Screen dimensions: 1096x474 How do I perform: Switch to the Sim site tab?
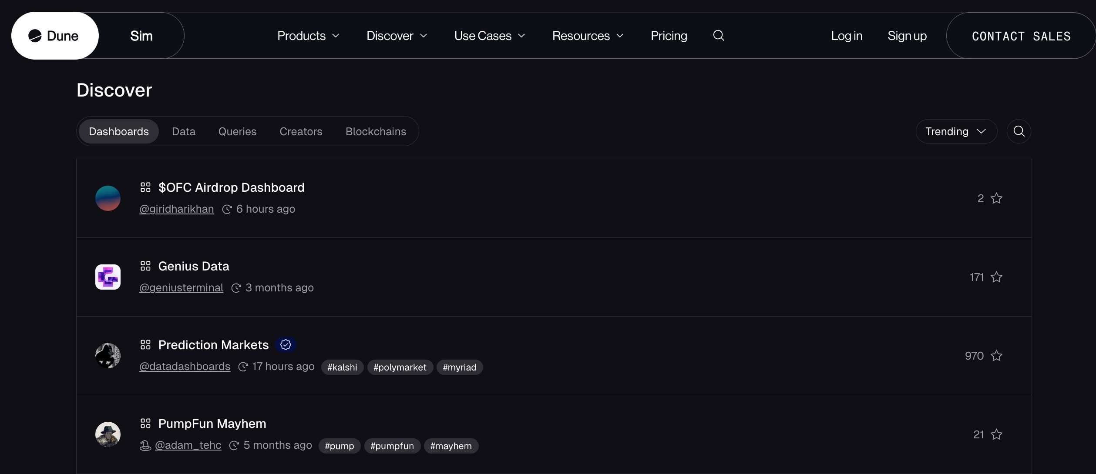[x=141, y=36]
